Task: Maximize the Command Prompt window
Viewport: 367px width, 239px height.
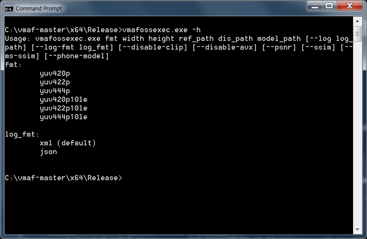Action: pos(329,6)
